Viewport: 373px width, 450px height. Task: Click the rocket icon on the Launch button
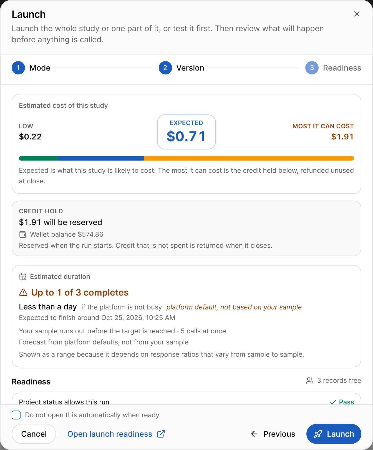318,434
